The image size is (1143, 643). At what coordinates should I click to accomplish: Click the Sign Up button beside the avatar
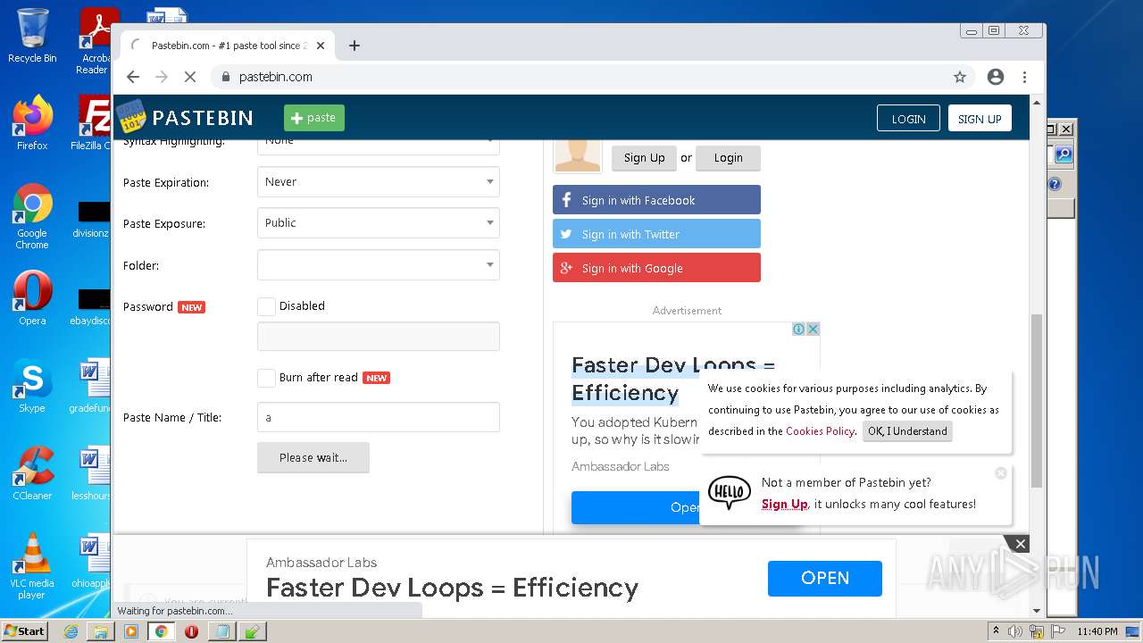pos(644,158)
